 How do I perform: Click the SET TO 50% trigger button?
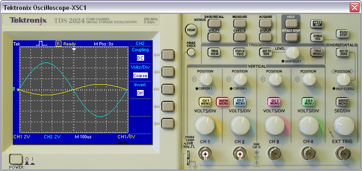(265, 52)
